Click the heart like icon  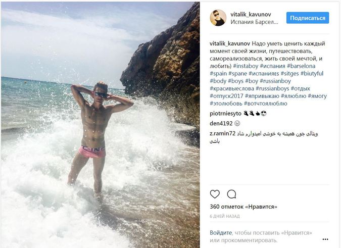click(215, 194)
